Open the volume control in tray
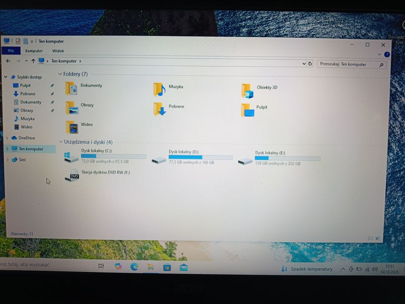The height and width of the screenshot is (304, 405). (x=375, y=269)
